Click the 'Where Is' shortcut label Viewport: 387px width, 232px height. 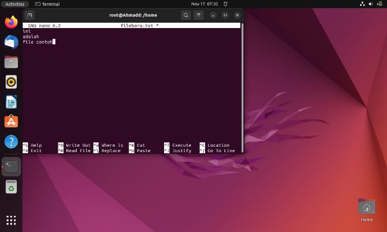coord(112,145)
